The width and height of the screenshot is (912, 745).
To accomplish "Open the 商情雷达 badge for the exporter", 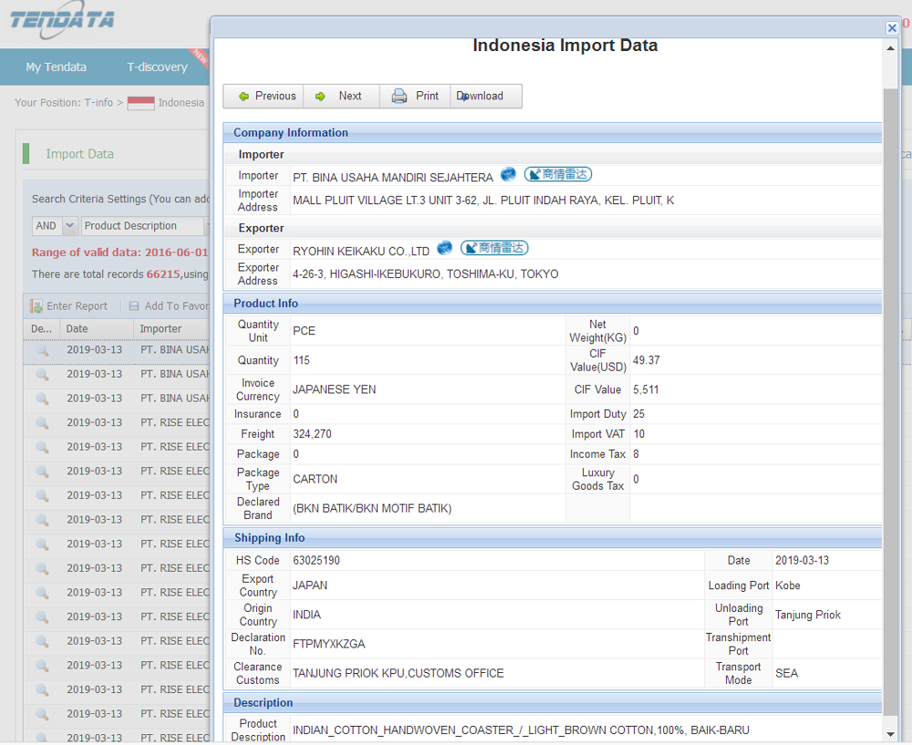I will tap(494, 248).
